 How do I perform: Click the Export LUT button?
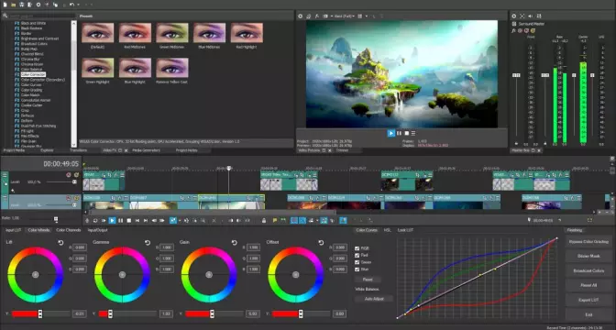coord(588,300)
